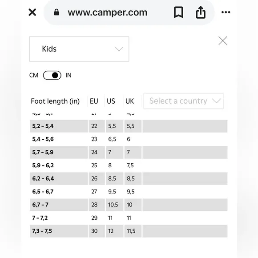Close the size guide overlay
The image size is (258, 258).
click(223, 40)
